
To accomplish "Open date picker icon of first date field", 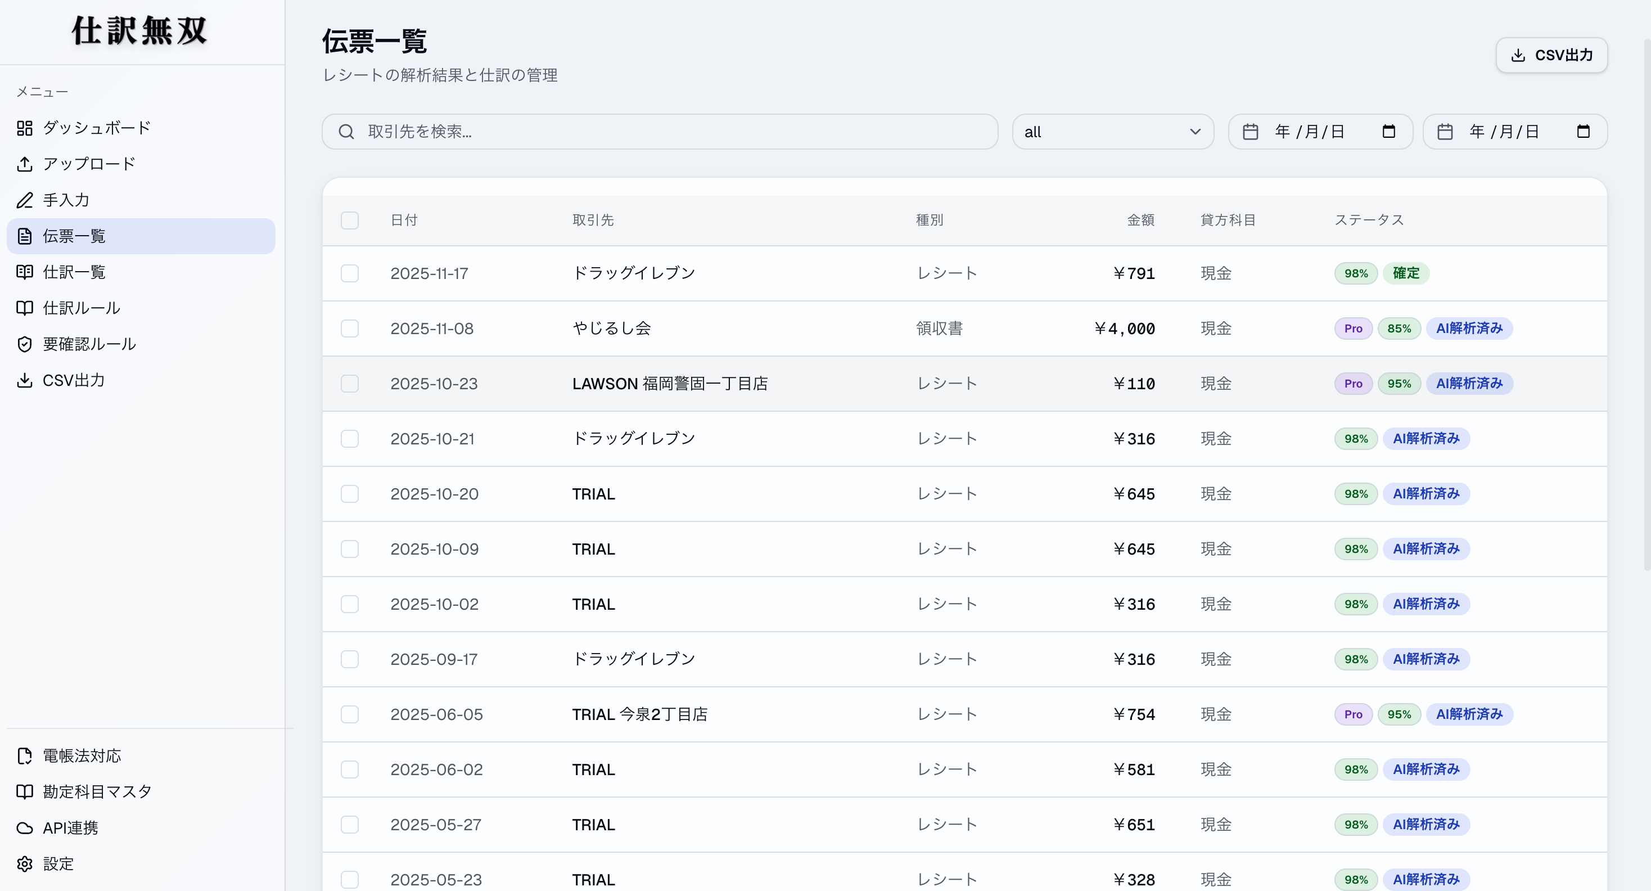I will click(1389, 132).
